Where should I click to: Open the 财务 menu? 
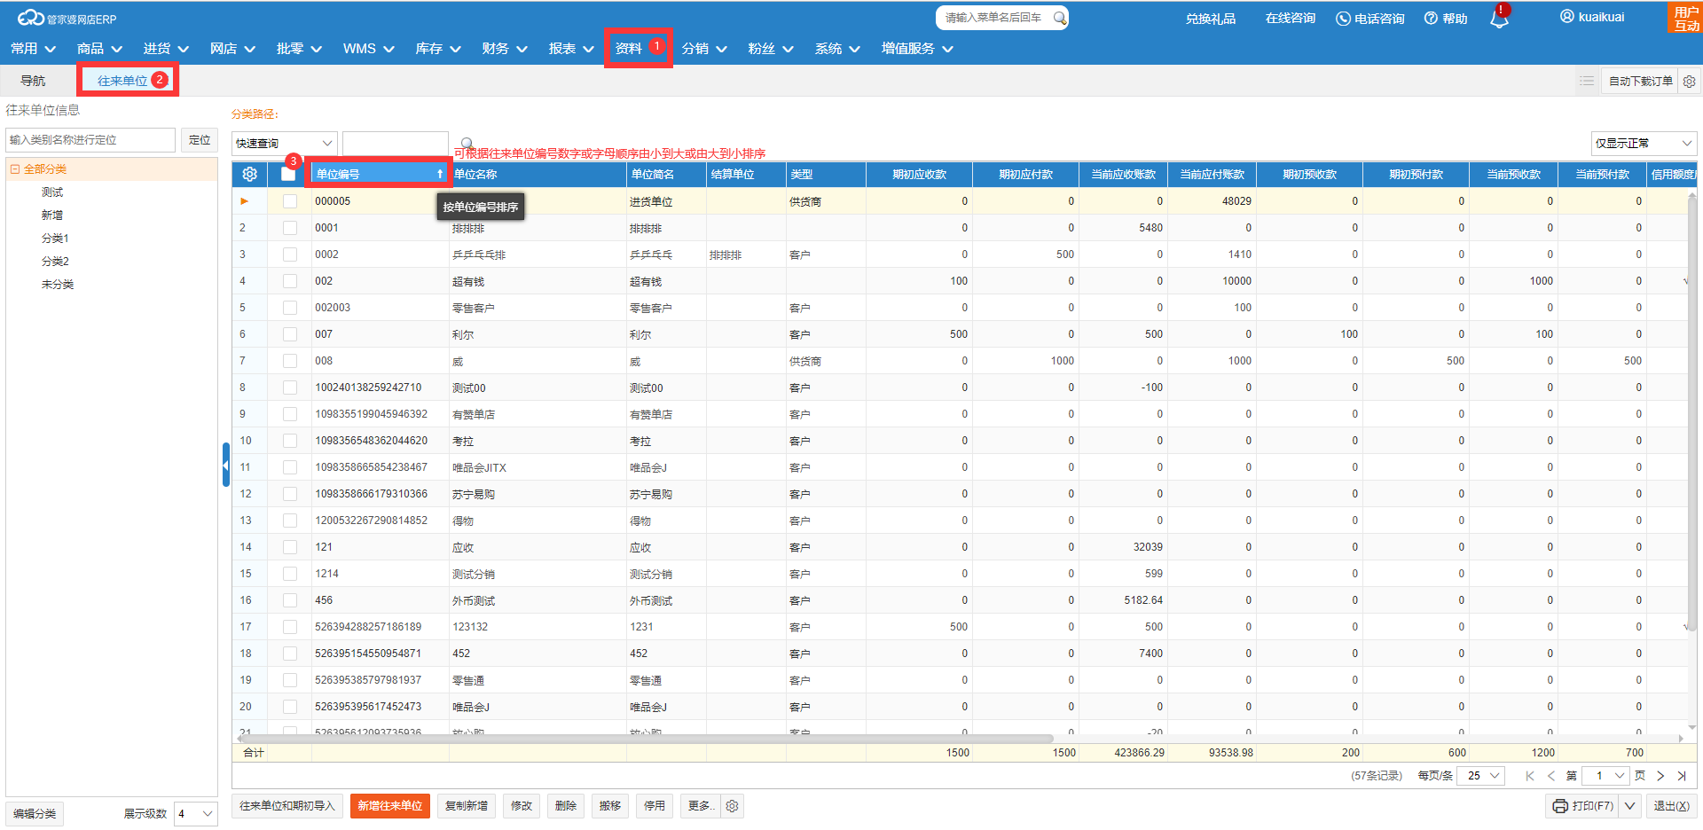click(x=505, y=49)
